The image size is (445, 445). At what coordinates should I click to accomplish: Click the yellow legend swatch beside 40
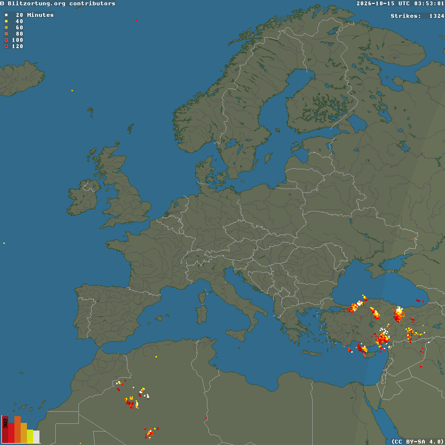pos(6,21)
